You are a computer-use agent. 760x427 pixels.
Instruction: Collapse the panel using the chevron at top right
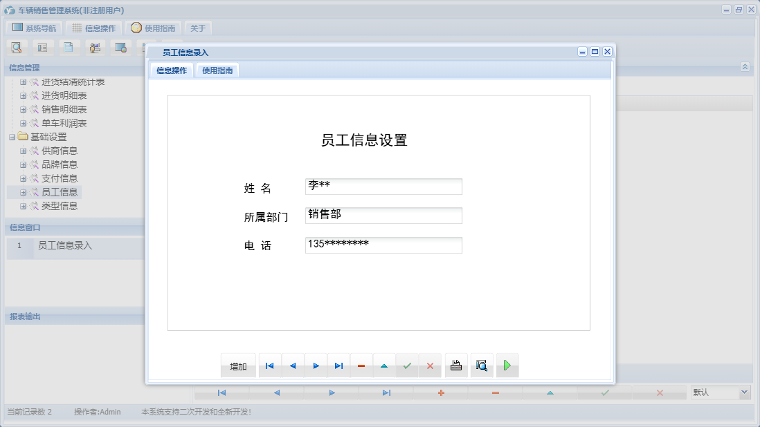[x=745, y=67]
